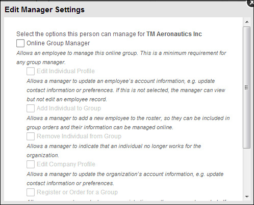Check the Register or Order for a Group box
The image size is (254, 205).
(x=31, y=192)
